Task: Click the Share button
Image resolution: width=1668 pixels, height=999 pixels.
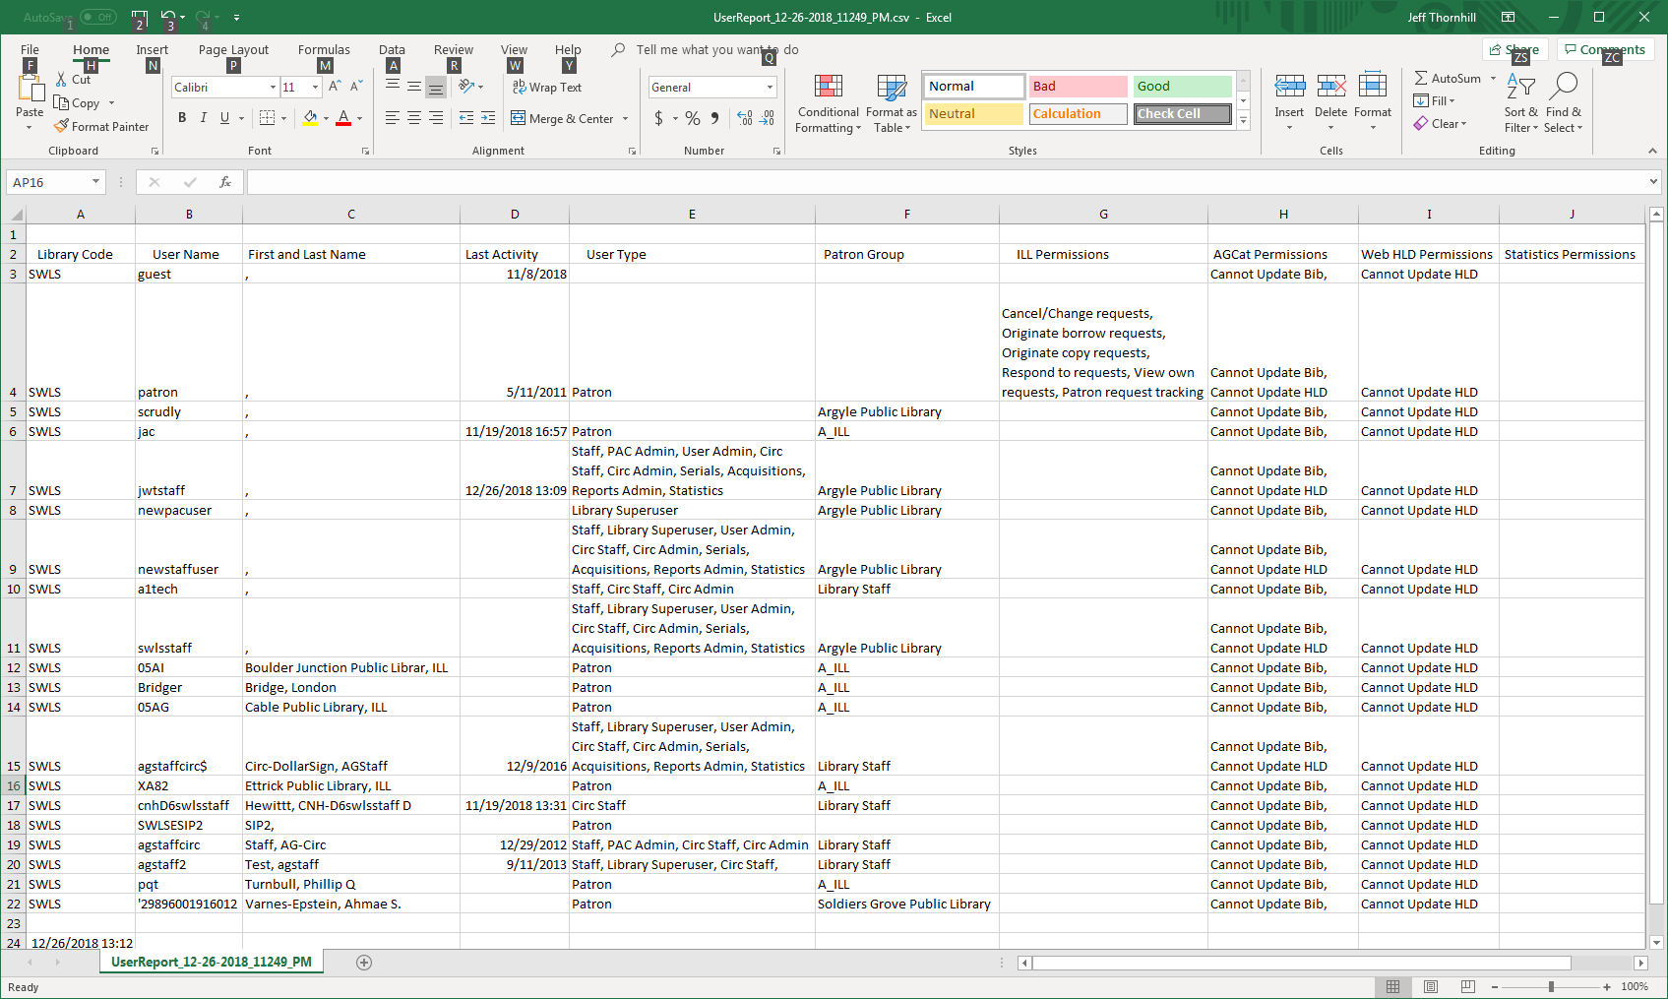Action: [x=1515, y=49]
